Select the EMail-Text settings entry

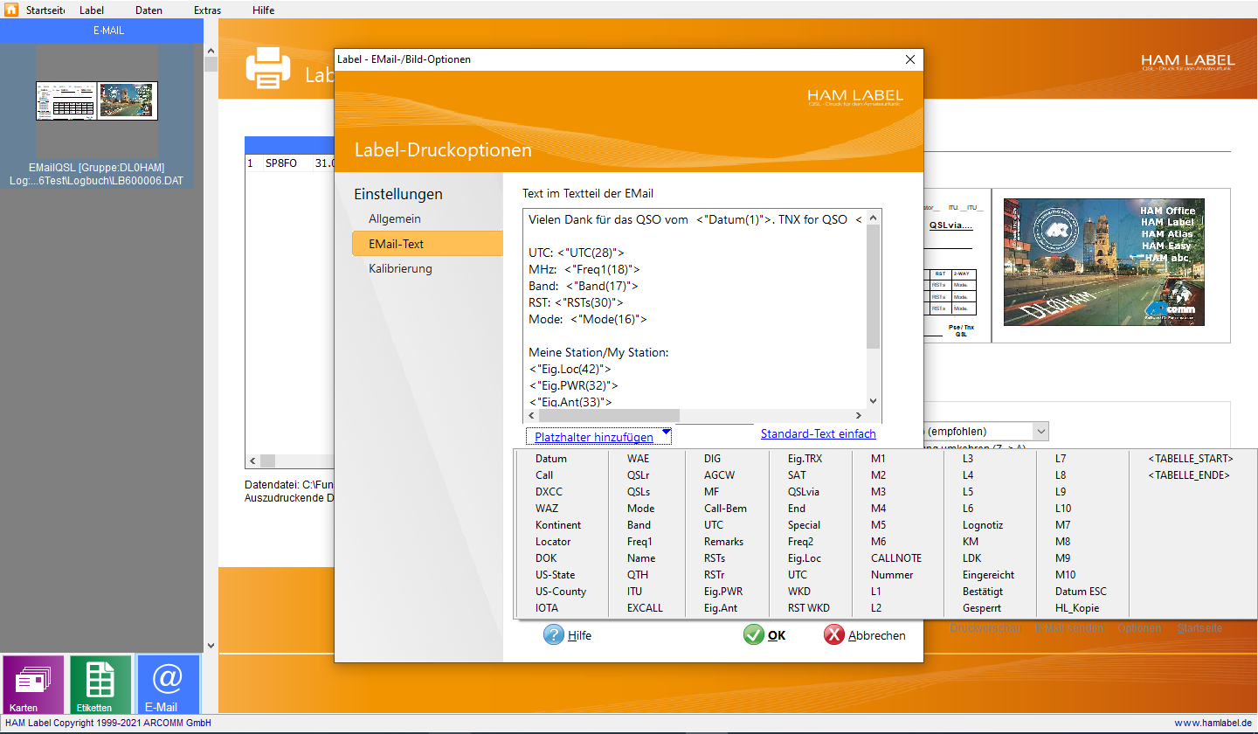pyautogui.click(x=427, y=244)
